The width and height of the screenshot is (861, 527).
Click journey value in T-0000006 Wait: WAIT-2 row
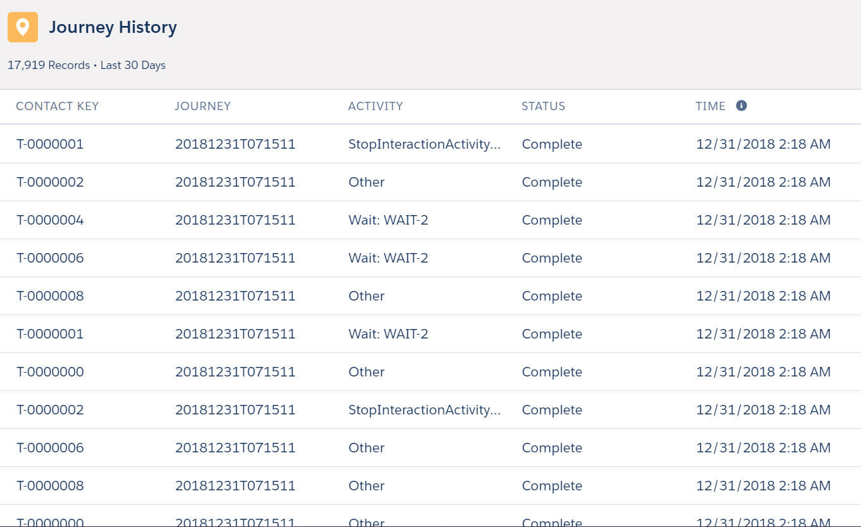click(x=236, y=258)
